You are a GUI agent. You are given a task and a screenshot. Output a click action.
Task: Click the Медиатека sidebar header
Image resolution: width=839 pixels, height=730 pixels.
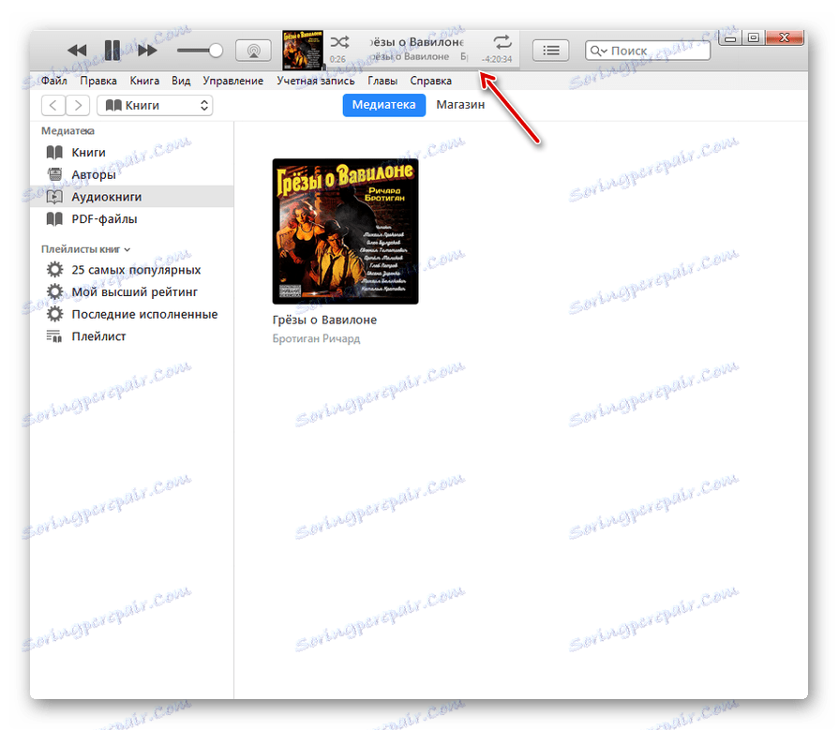click(67, 130)
